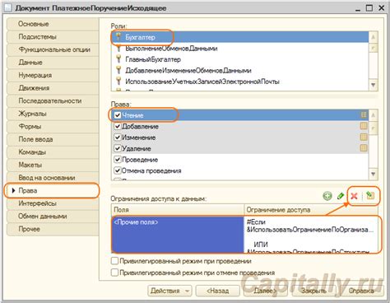Image resolution: width=390 pixels, height=303 pixels.
Task: Open the restriction templates icon
Action: pyautogui.click(x=370, y=195)
